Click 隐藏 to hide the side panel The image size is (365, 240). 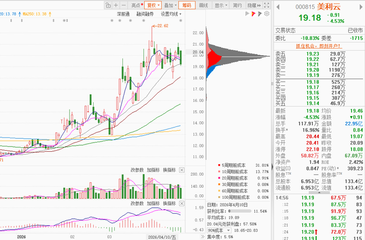pos(254,5)
